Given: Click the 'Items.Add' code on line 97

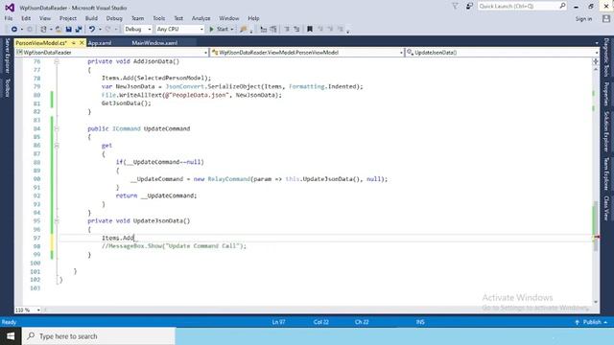Looking at the screenshot, I should point(118,238).
